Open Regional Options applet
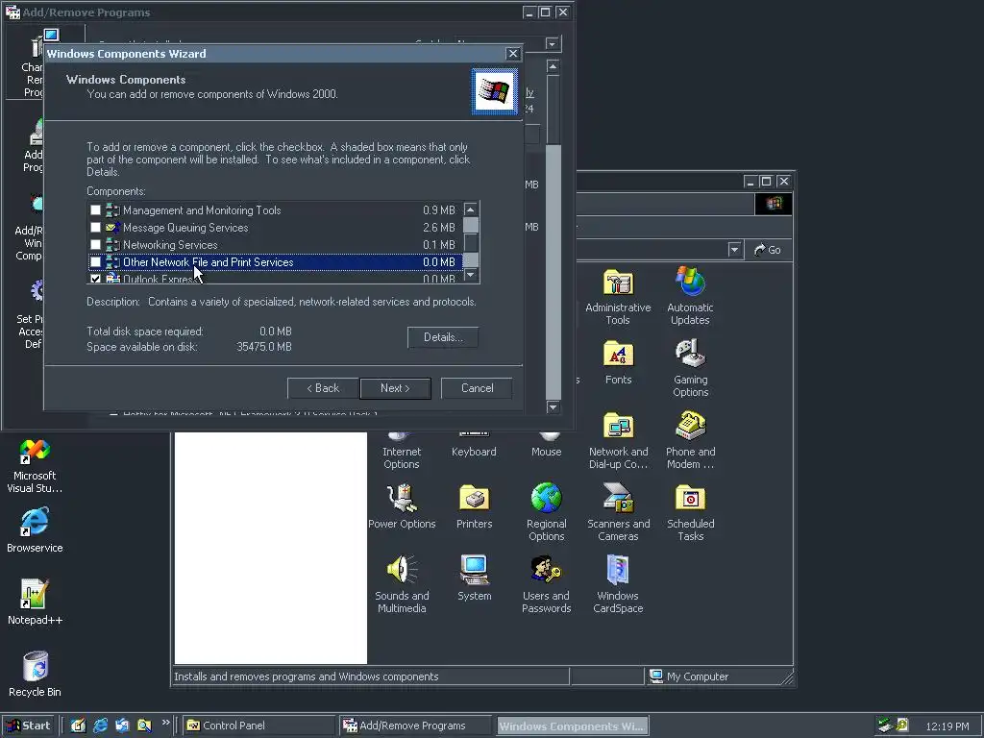The height and width of the screenshot is (738, 984). point(546,513)
